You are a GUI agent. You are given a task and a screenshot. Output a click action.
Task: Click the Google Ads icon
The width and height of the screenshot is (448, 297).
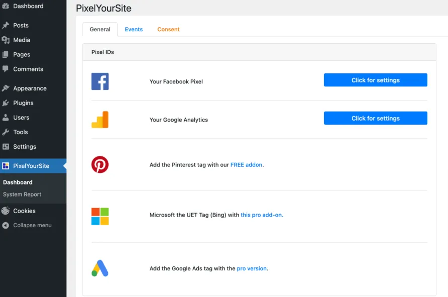click(x=100, y=268)
